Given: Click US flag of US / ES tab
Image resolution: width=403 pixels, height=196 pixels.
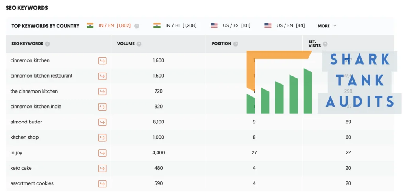Looking at the screenshot, I should pos(214,25).
